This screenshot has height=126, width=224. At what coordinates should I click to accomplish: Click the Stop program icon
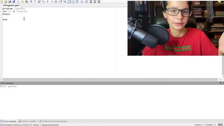[x=52, y=1]
